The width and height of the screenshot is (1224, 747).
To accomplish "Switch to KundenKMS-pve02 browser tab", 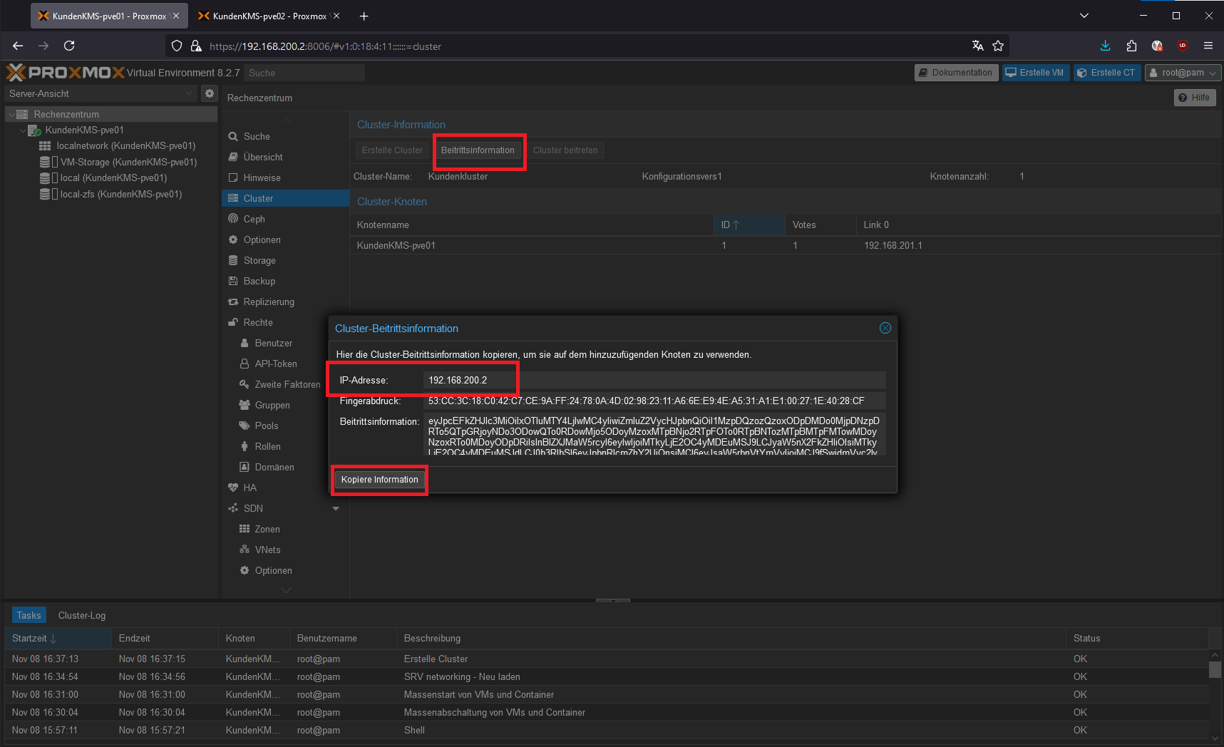I will 264,16.
